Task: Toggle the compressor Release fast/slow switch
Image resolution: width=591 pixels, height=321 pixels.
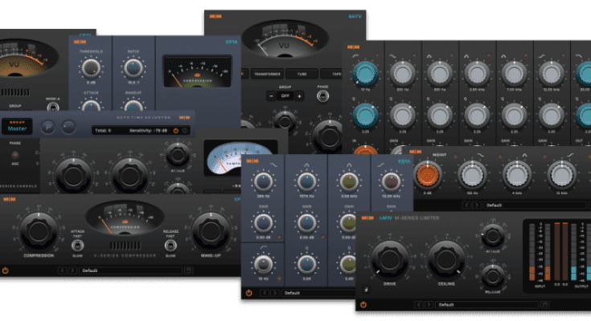Action: click(171, 244)
